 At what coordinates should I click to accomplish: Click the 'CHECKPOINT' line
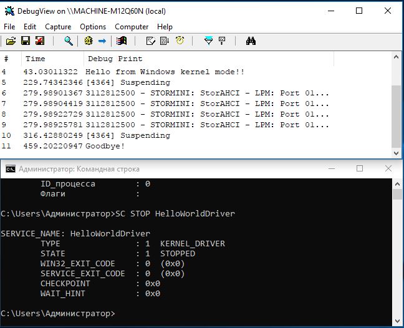pos(100,284)
